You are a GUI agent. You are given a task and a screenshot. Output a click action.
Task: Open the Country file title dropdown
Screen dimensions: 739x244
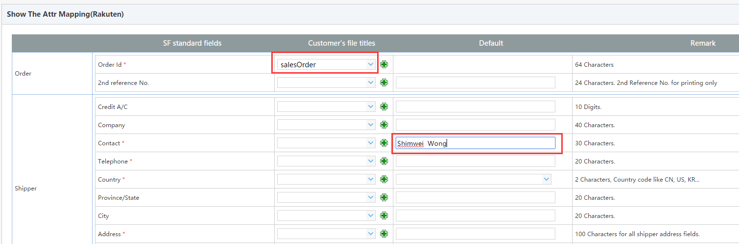[326, 179]
